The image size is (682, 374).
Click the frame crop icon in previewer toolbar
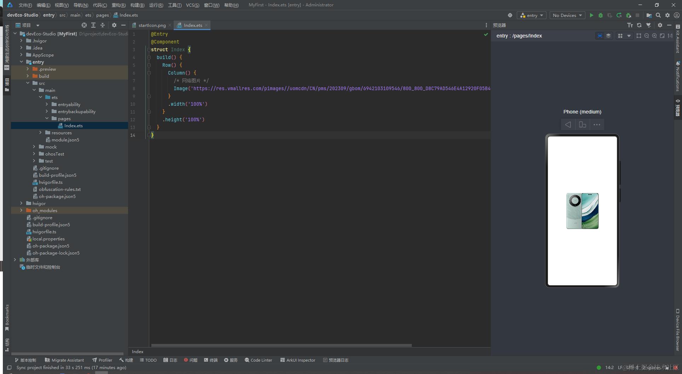tap(639, 36)
